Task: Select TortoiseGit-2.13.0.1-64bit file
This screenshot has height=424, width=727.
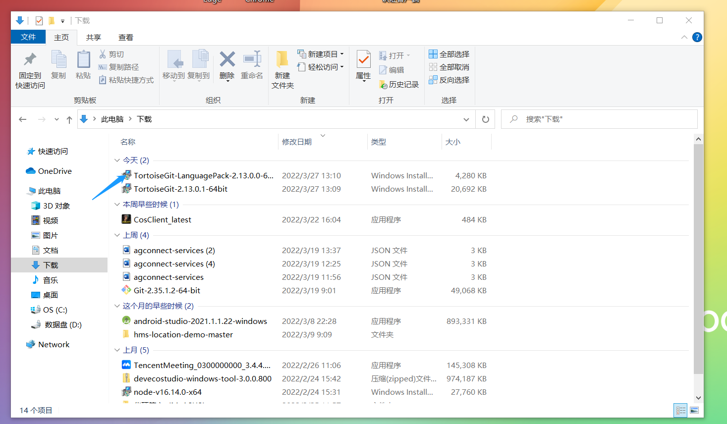Action: tap(180, 189)
